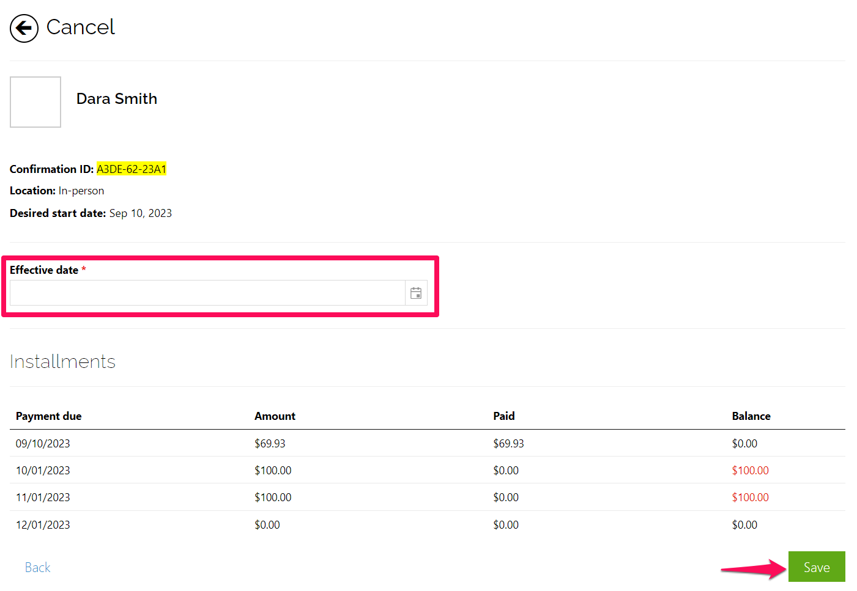Select payment due date 10/01/2023
This screenshot has width=857, height=591.
pyautogui.click(x=43, y=471)
